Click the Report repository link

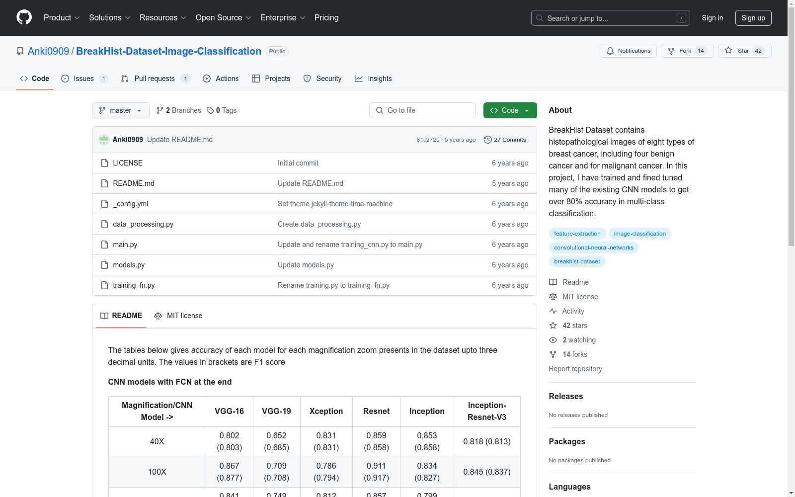pyautogui.click(x=575, y=369)
